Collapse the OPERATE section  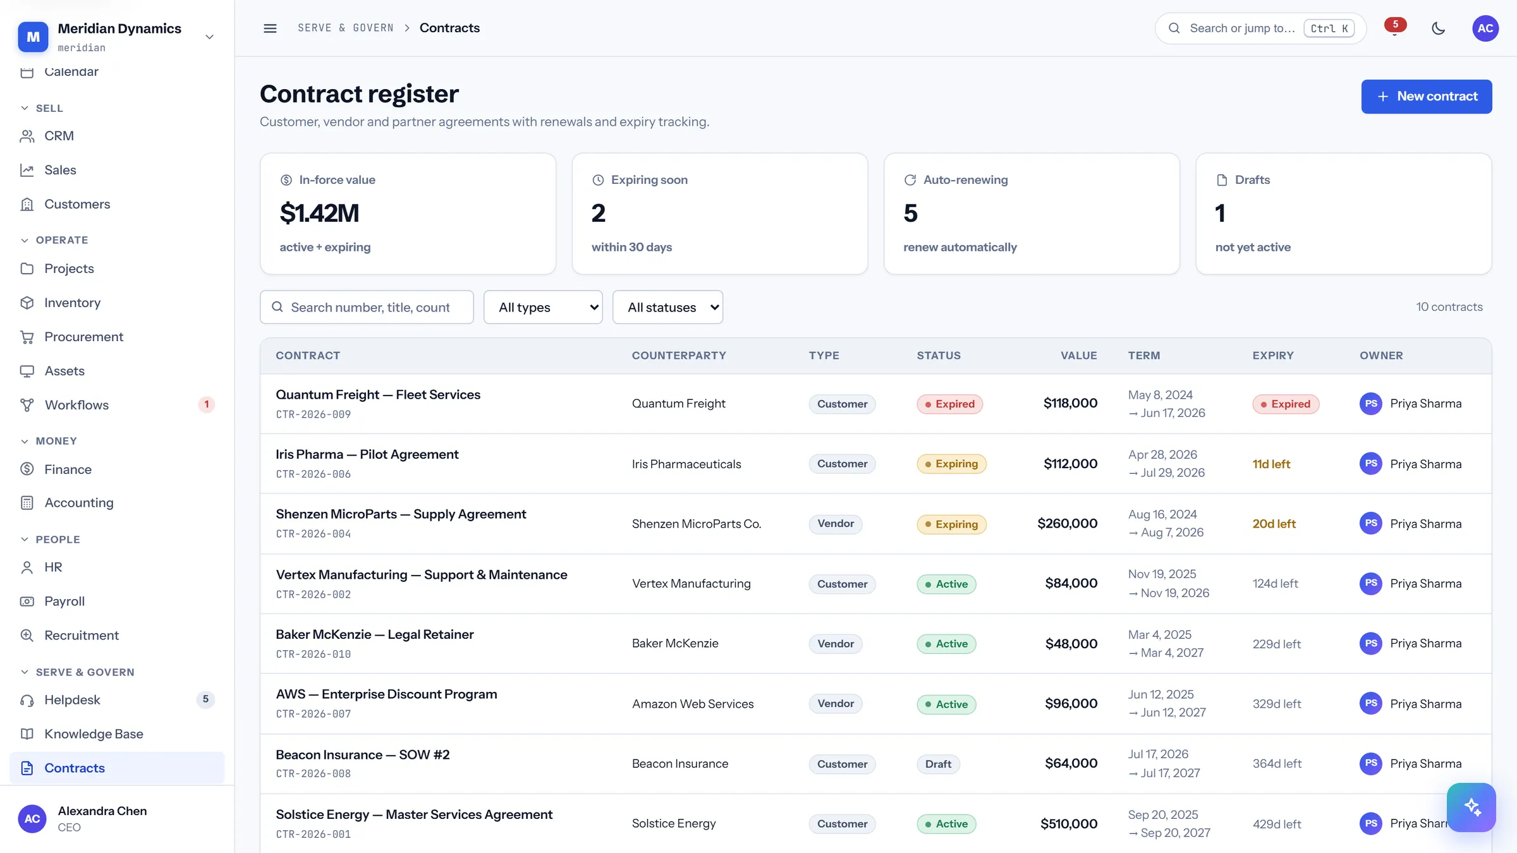(54, 240)
